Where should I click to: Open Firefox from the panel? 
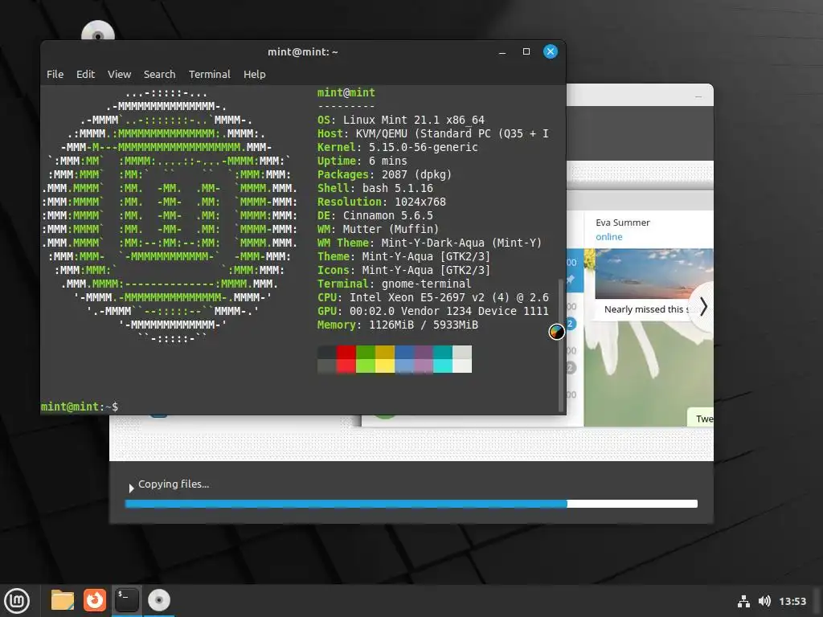tap(95, 600)
